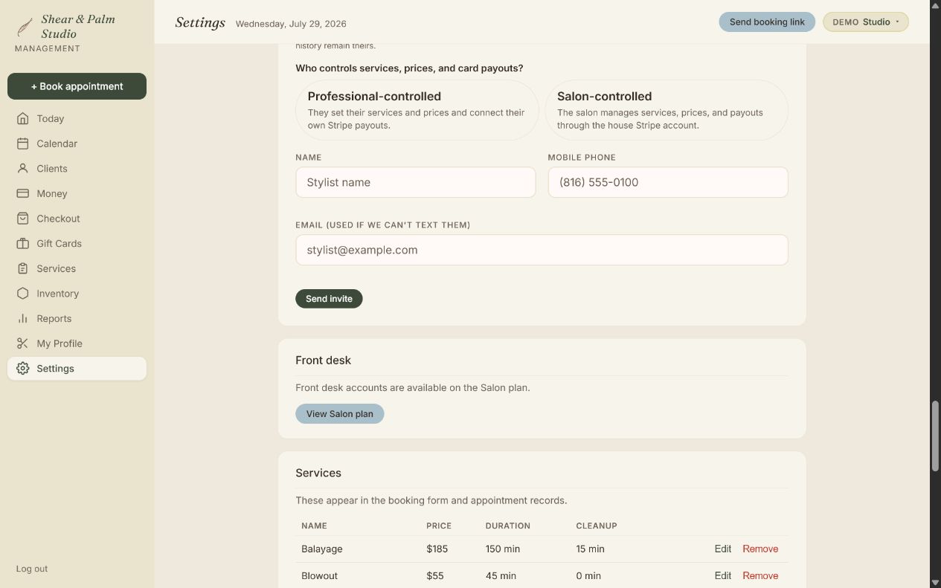The width and height of the screenshot is (941, 588).
Task: Click the stylist email input field
Action: point(542,250)
